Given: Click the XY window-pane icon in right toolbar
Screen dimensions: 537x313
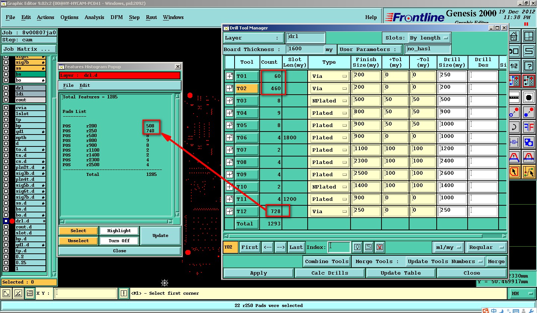Looking at the screenshot, I should pyautogui.click(x=528, y=37).
